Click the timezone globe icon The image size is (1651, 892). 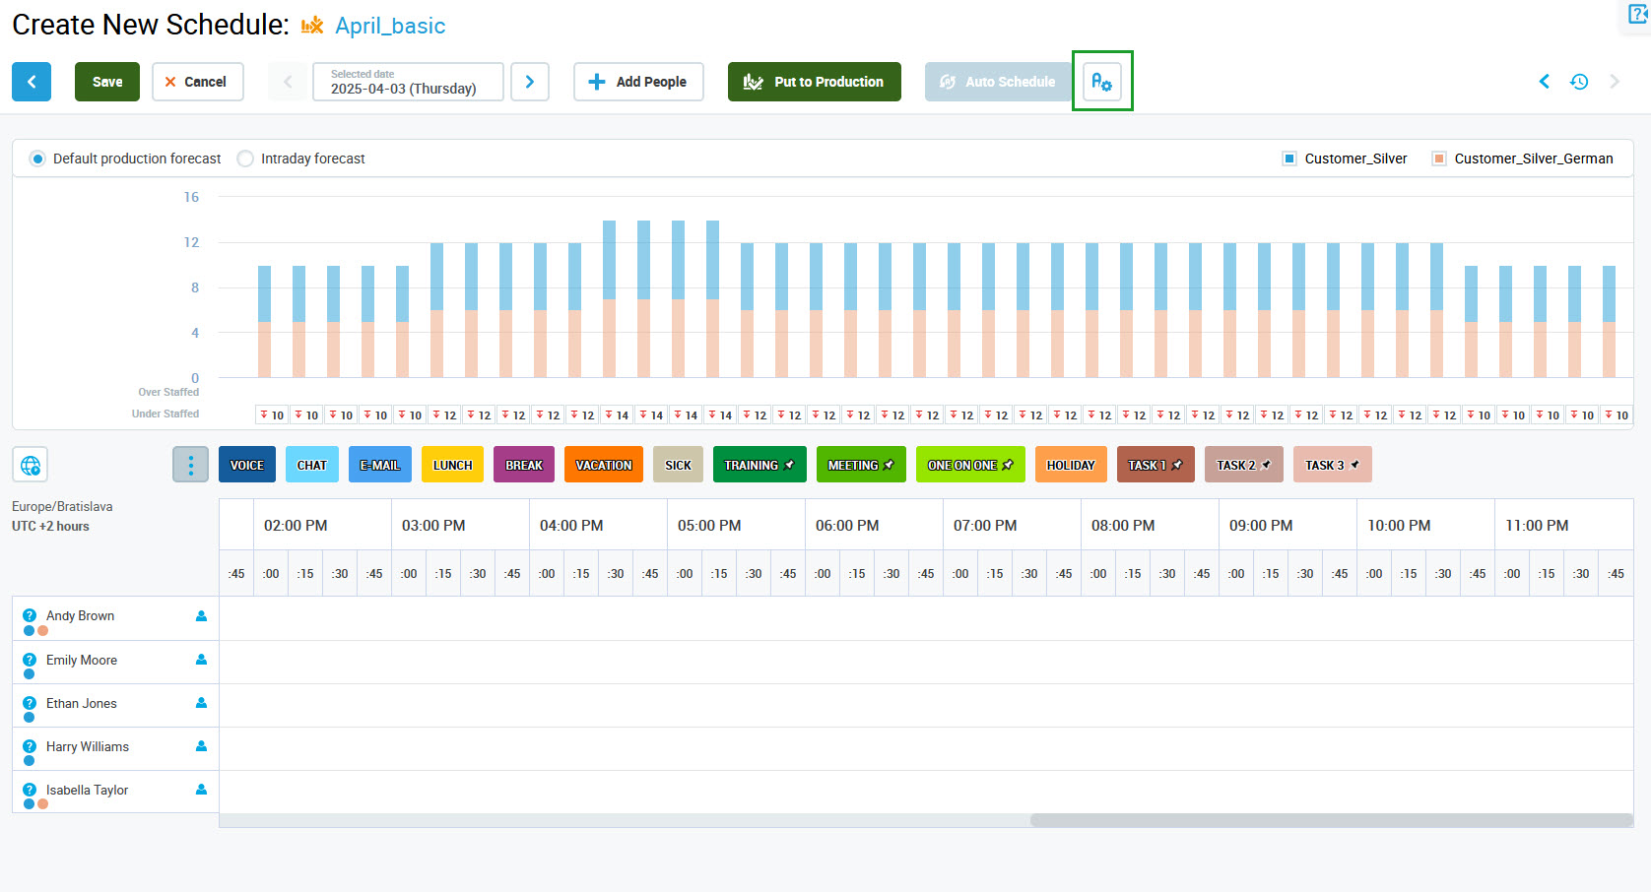point(31,465)
